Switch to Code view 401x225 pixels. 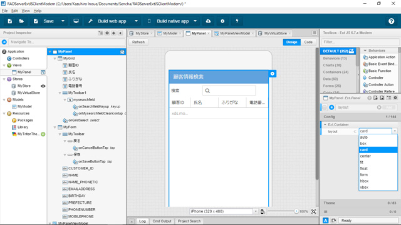click(x=308, y=42)
